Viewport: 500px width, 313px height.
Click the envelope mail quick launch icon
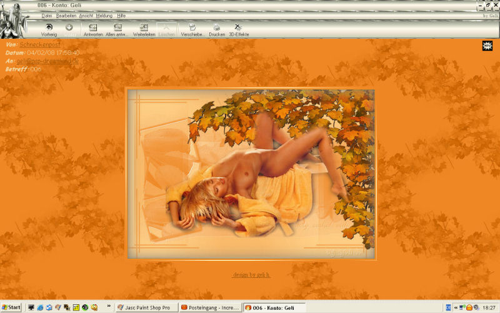click(x=49, y=307)
